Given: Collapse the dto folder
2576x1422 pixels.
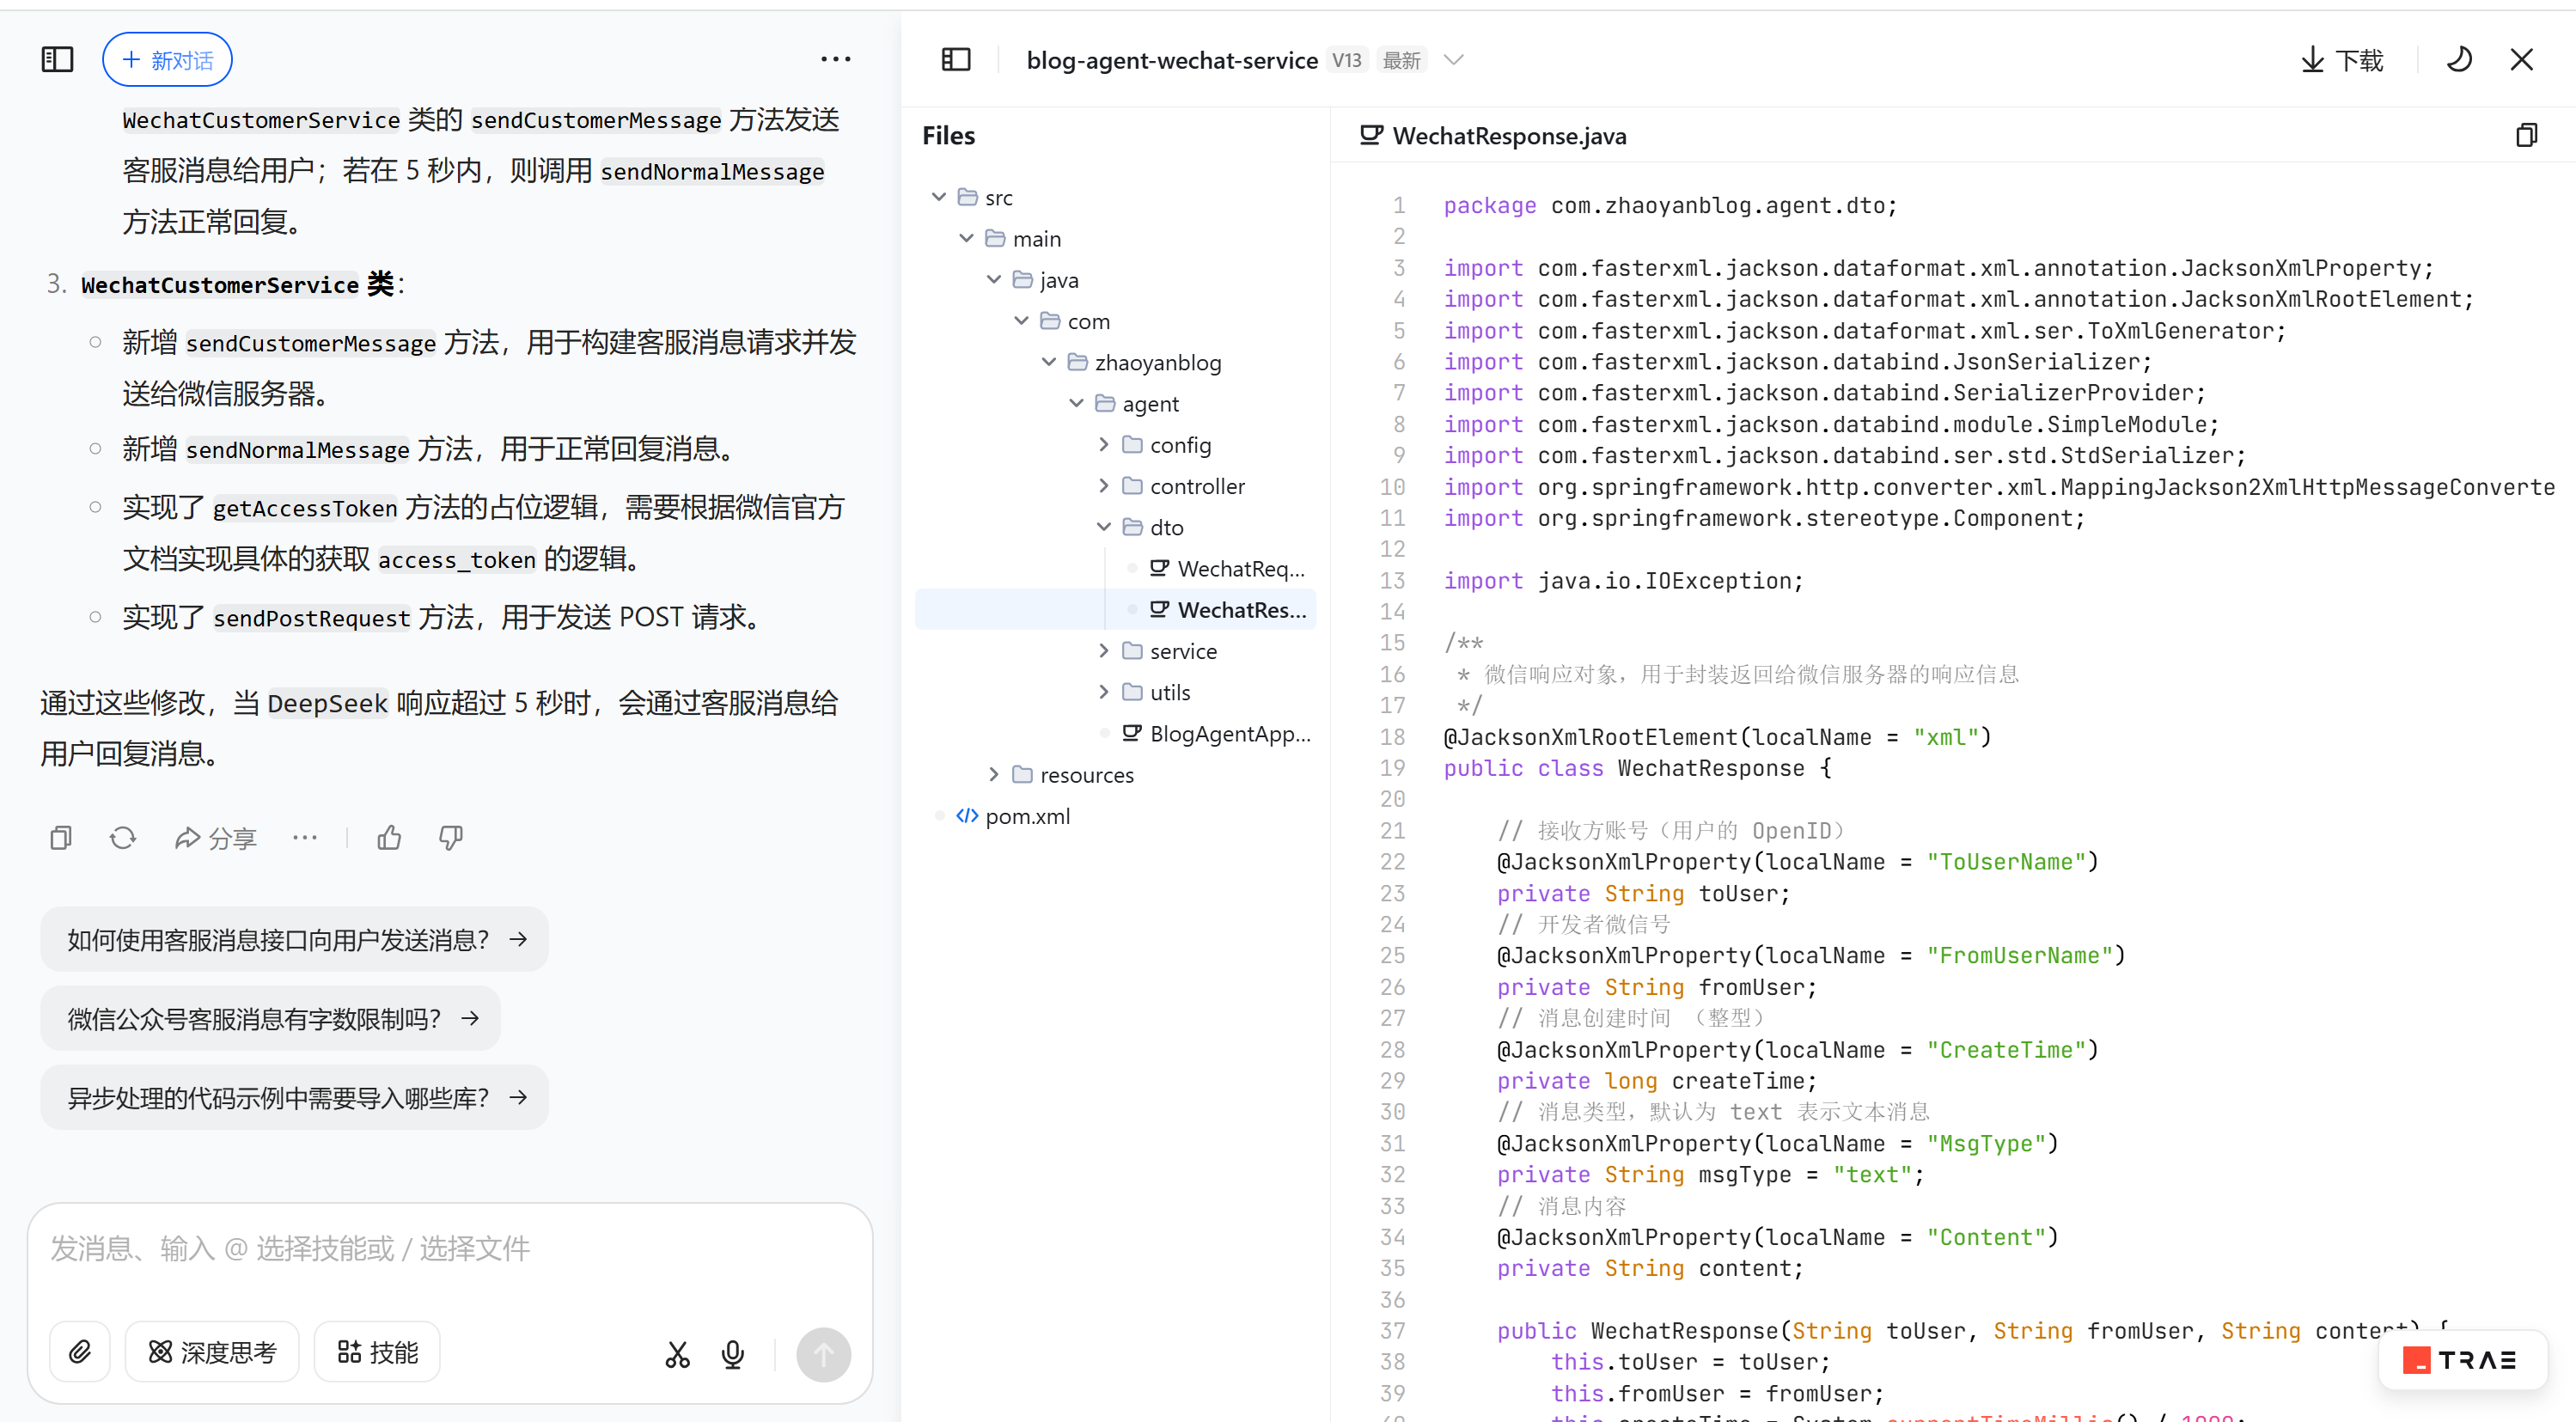Looking at the screenshot, I should 1104,527.
